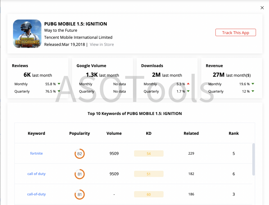269x205 pixels.
Task: Click the Reviews monthly 55.8 % figure
Action: click(x=50, y=84)
